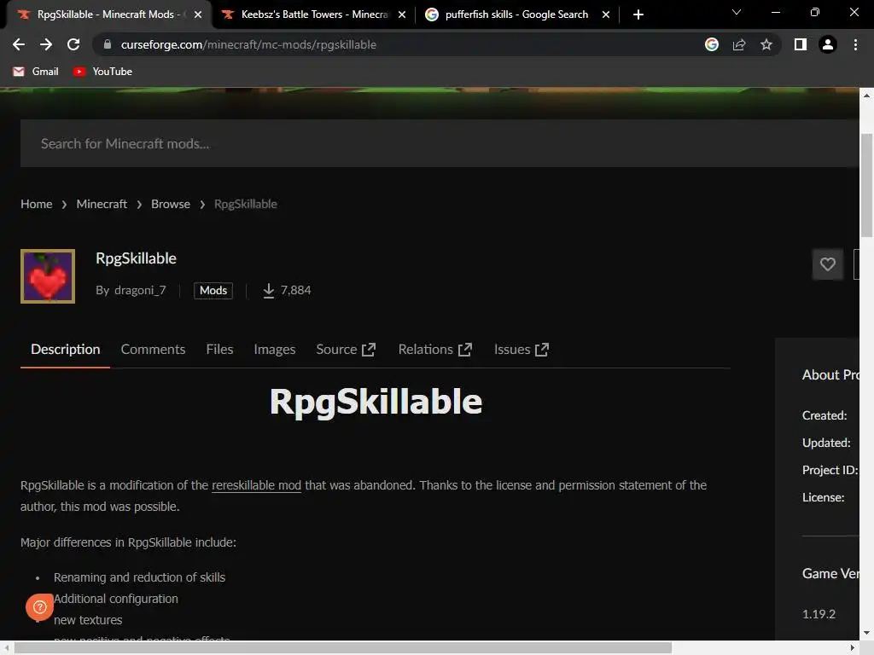The width and height of the screenshot is (874, 655).
Task: Bookmark this page with star icon
Action: coord(766,44)
